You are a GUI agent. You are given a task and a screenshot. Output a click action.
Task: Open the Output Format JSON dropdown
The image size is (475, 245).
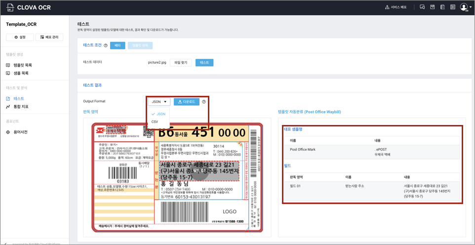point(159,102)
